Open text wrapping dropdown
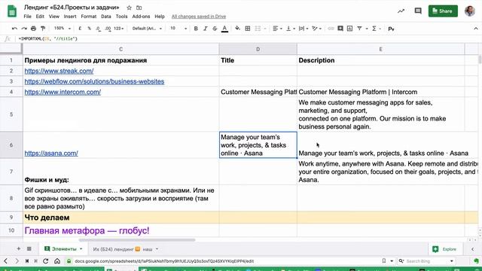482x271 pixels. point(304,29)
